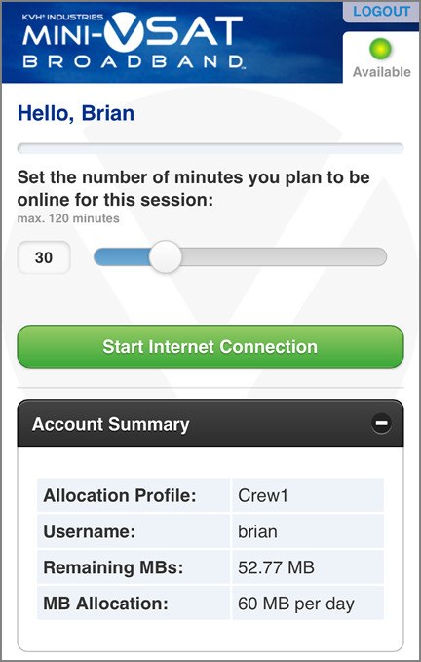The height and width of the screenshot is (662, 421).
Task: Click the Available status label text
Action: click(381, 72)
